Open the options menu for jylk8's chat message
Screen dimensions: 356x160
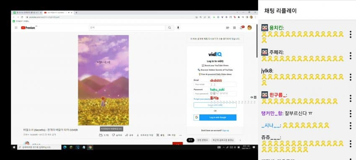coord(351,77)
